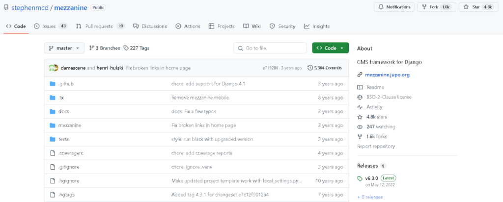
Task: Expand the green Code dropdown
Action: click(x=331, y=48)
